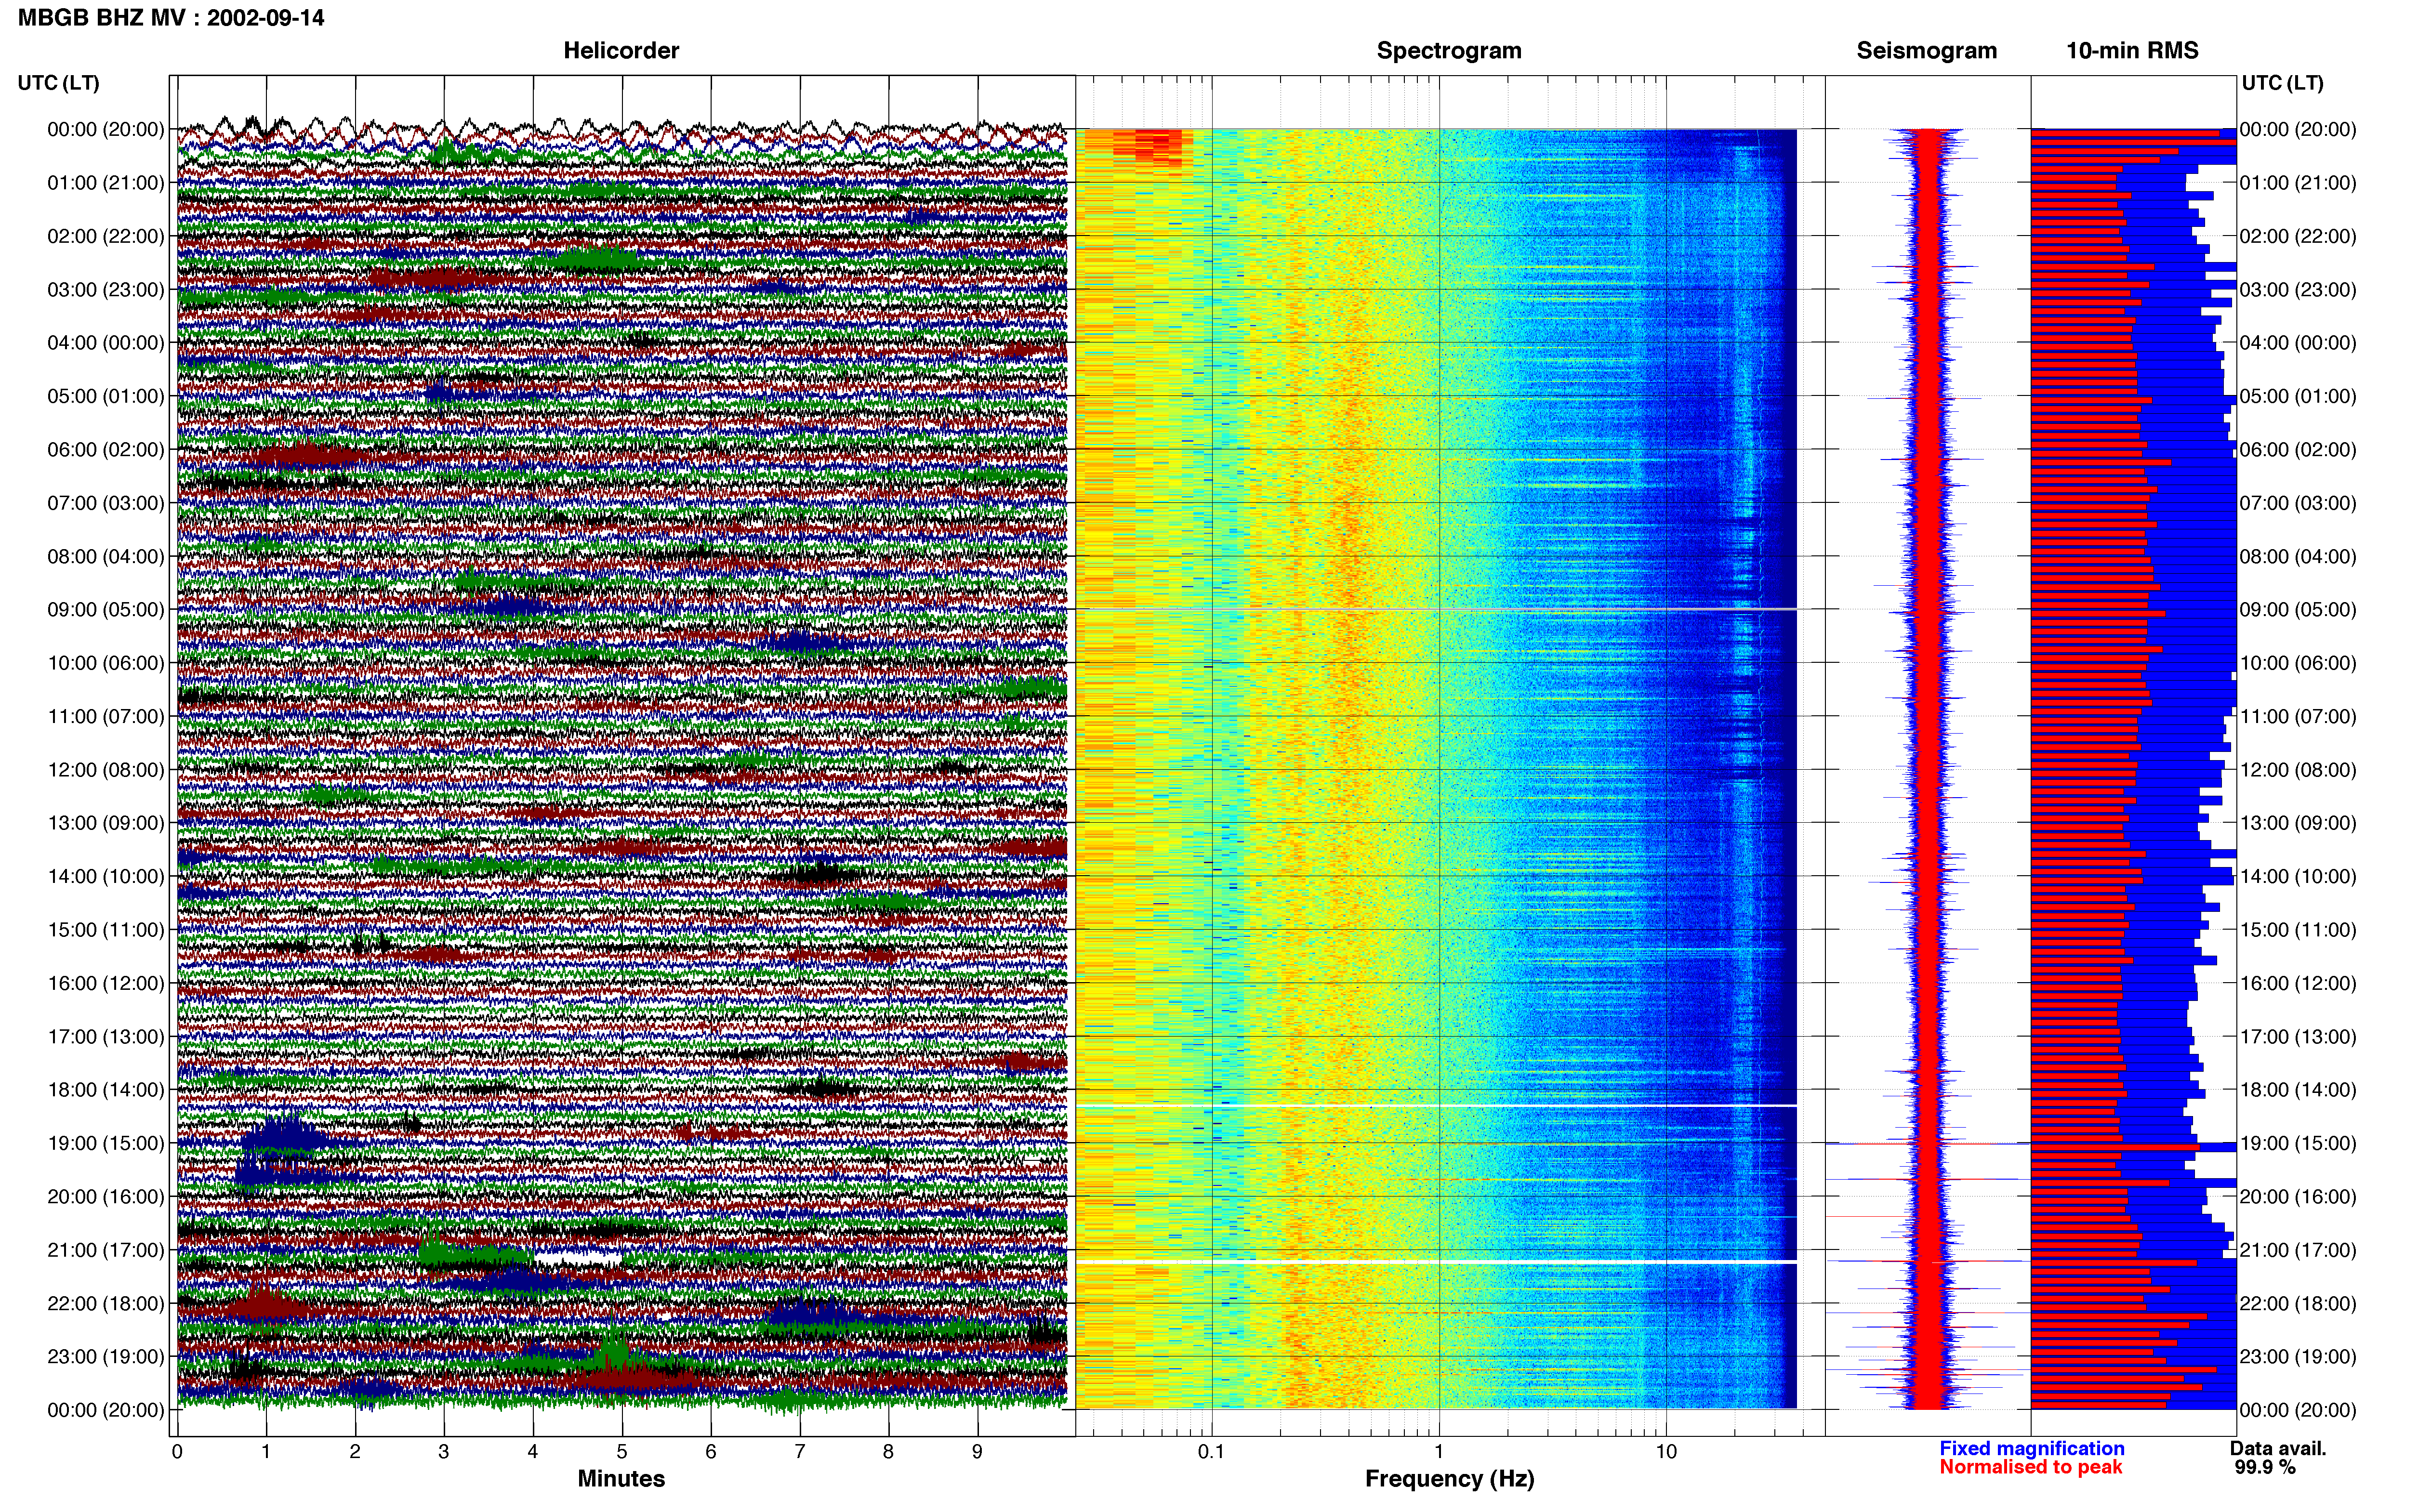Click the 'Fixed magnification' legend text
This screenshot has width=2418, height=1512.
click(2031, 1449)
